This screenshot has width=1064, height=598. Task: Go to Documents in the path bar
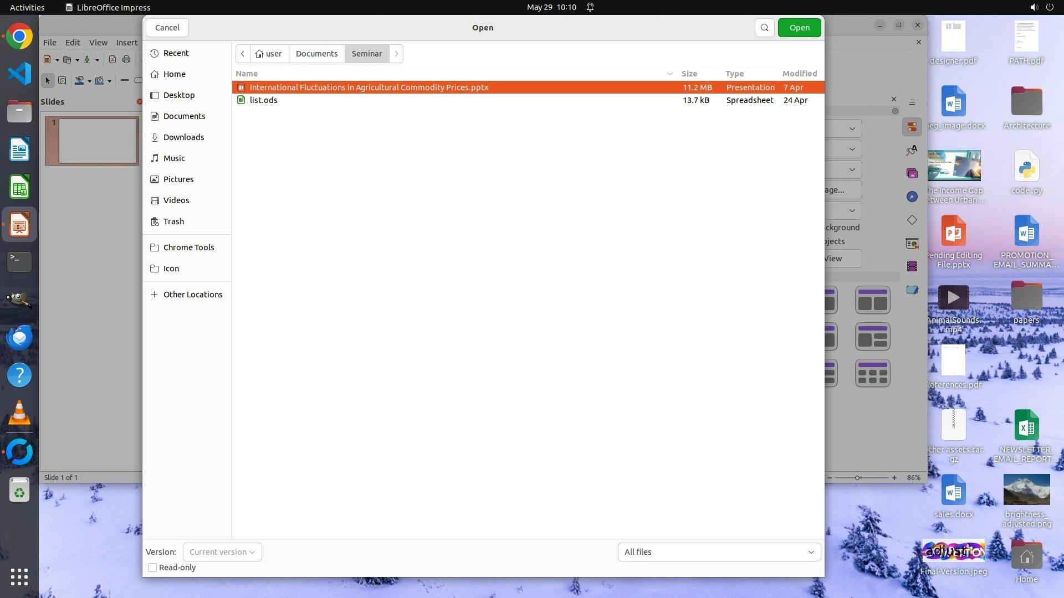(316, 54)
